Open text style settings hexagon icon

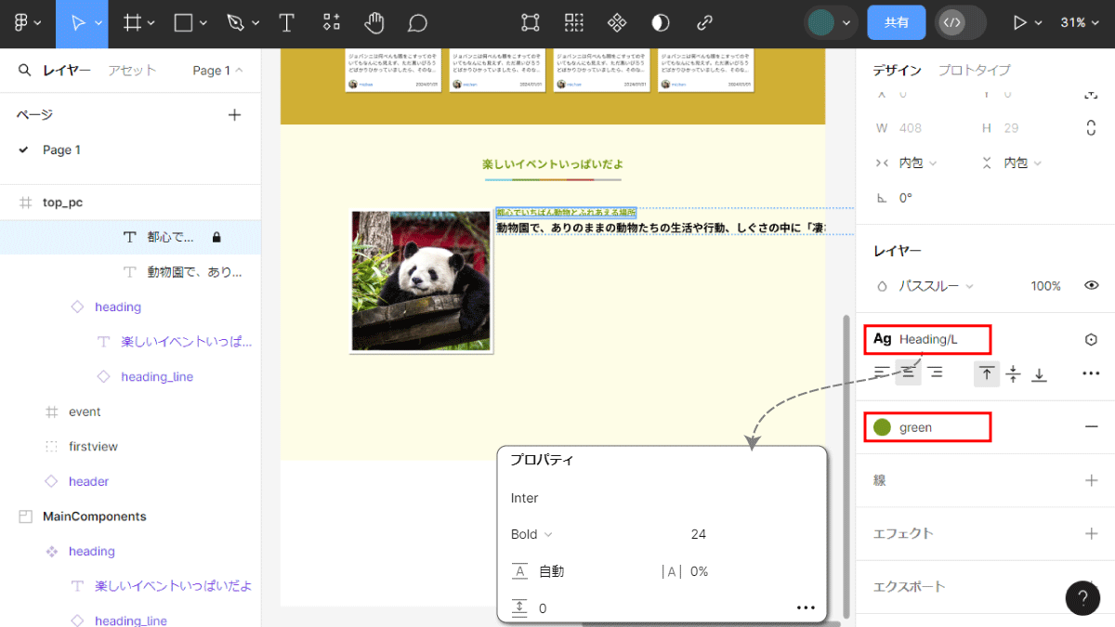coord(1091,340)
